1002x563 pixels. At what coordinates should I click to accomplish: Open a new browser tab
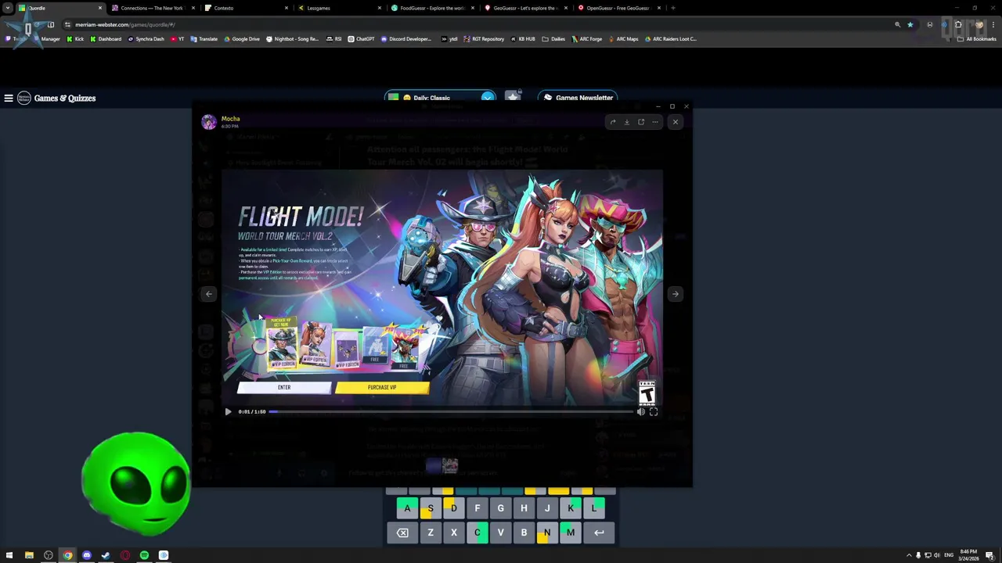pos(673,8)
